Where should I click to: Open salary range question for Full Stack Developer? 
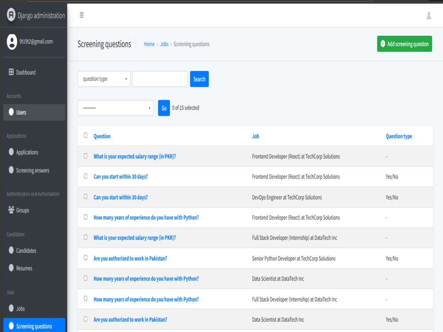[x=135, y=238]
